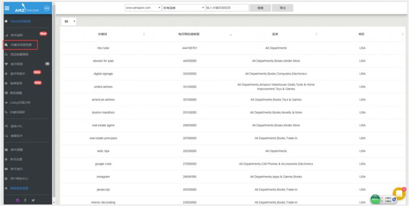Screen dimensions: 409x206
Task: Select the 'real estate agent' keyword cell
Action: pyautogui.click(x=103, y=125)
